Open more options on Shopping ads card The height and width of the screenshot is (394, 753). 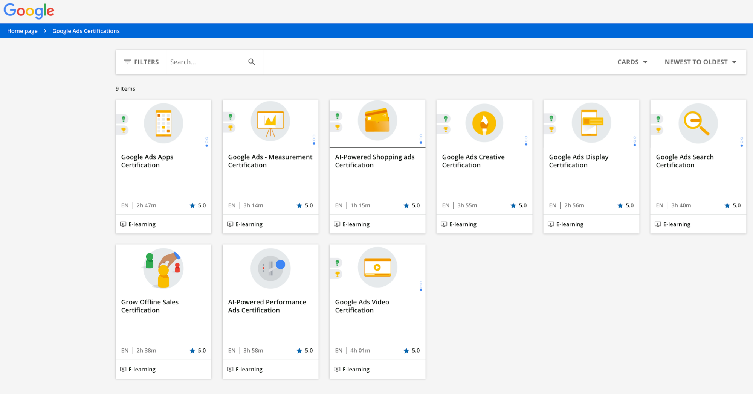tap(421, 139)
